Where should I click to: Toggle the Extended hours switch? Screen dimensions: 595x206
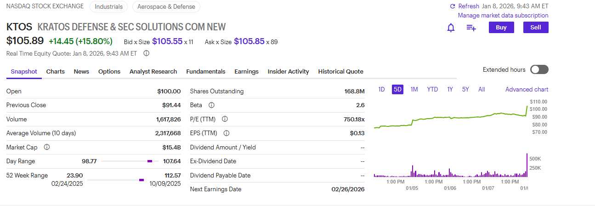(539, 70)
